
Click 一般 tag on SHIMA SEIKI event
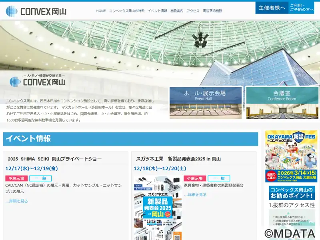point(40,178)
